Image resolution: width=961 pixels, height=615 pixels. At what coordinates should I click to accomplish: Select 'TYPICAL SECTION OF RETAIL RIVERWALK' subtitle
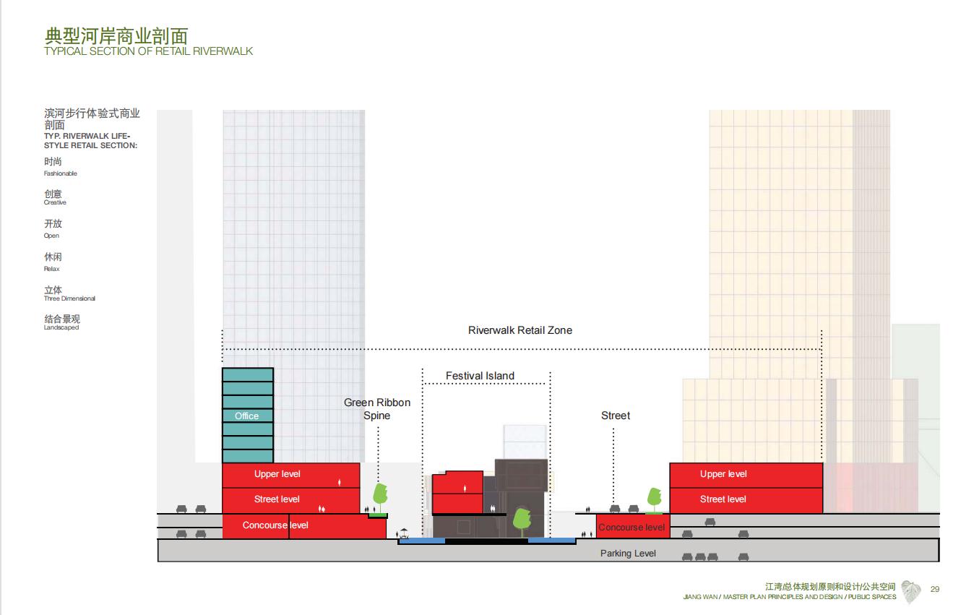point(149,52)
